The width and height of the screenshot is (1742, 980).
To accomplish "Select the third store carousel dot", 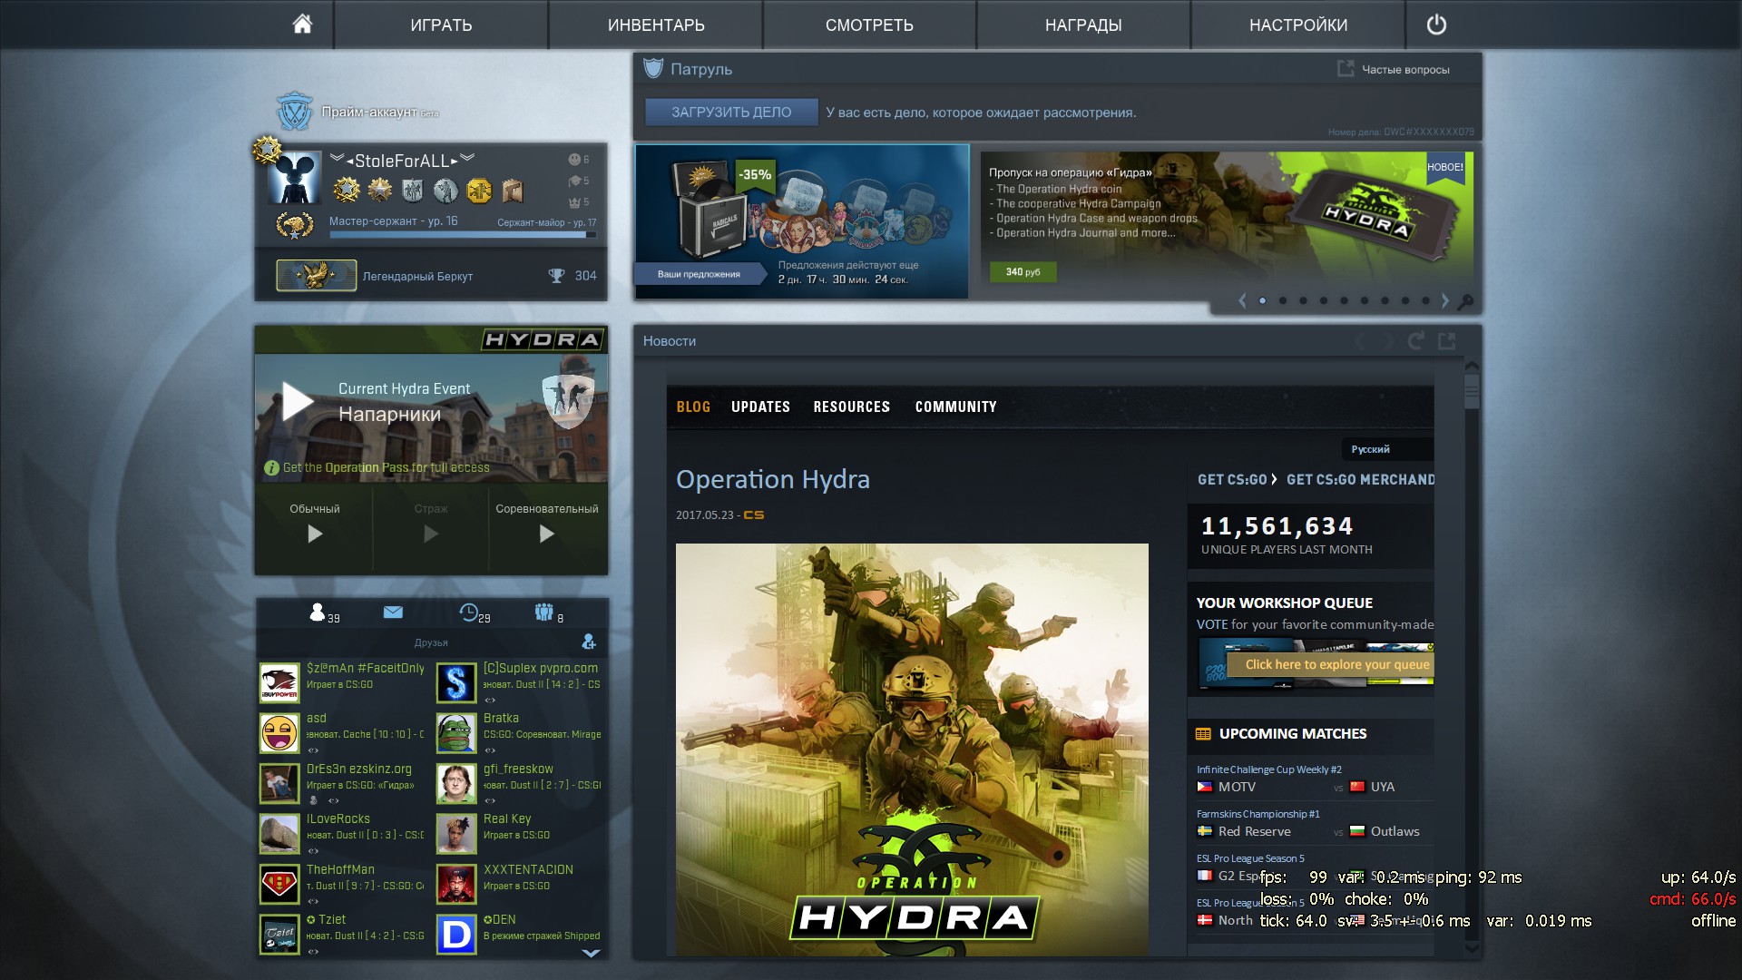I will click(x=1304, y=301).
